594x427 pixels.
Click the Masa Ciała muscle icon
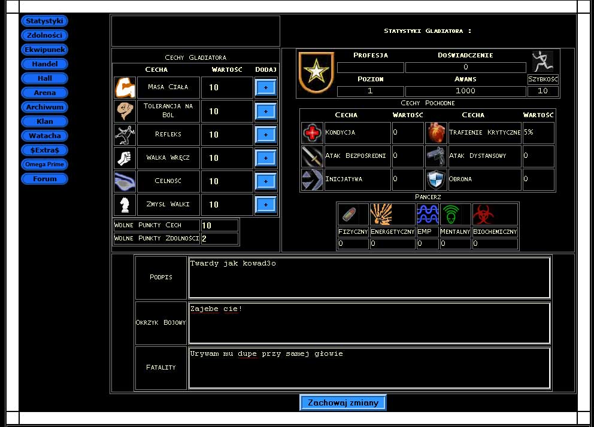125,87
